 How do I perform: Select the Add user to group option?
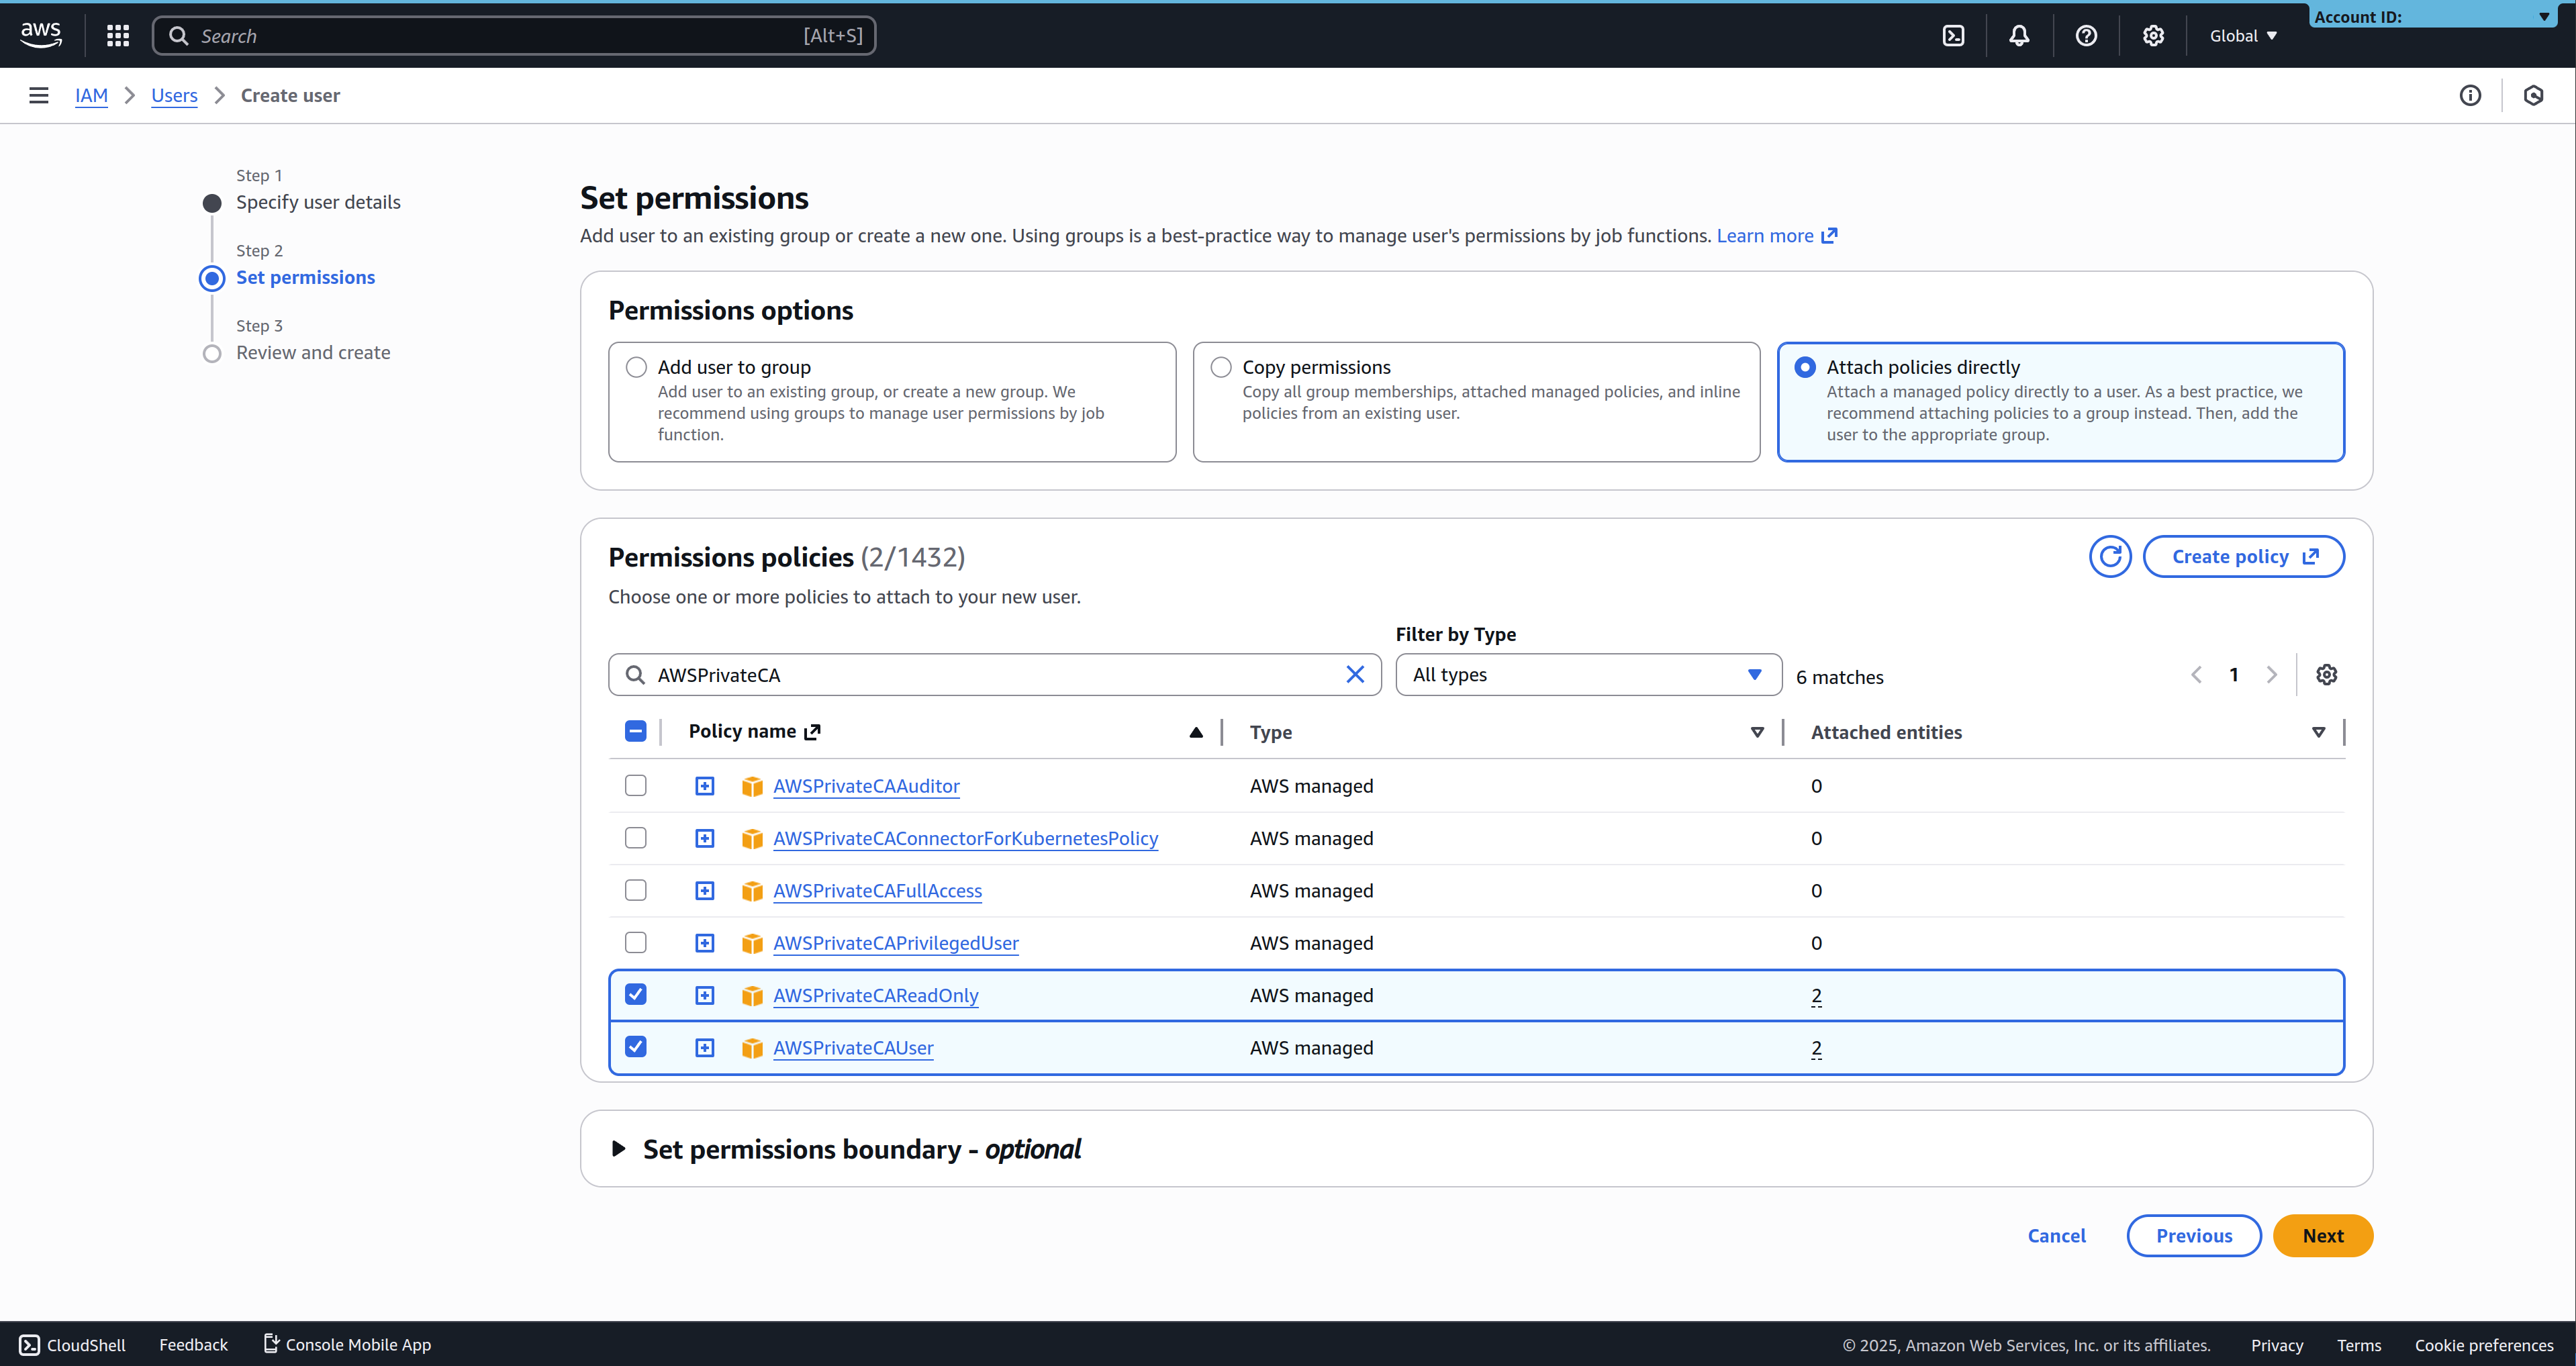coord(637,367)
